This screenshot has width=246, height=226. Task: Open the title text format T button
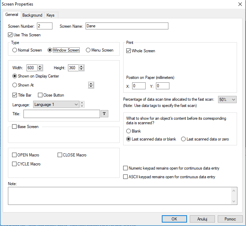[x=104, y=114]
